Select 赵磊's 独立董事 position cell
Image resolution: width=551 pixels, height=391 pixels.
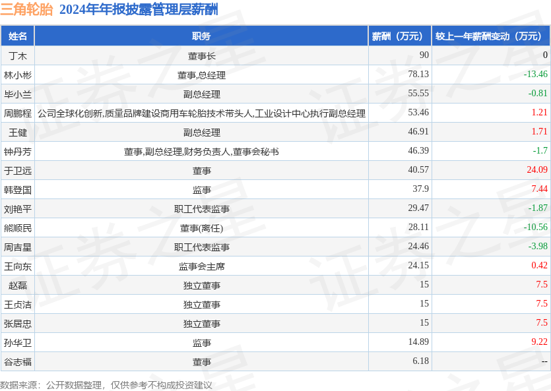point(201,286)
